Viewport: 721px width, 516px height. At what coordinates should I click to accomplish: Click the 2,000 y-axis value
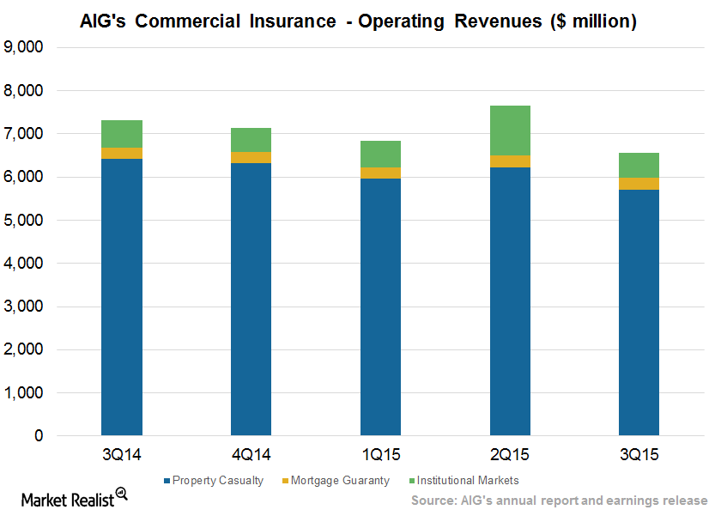[23, 349]
